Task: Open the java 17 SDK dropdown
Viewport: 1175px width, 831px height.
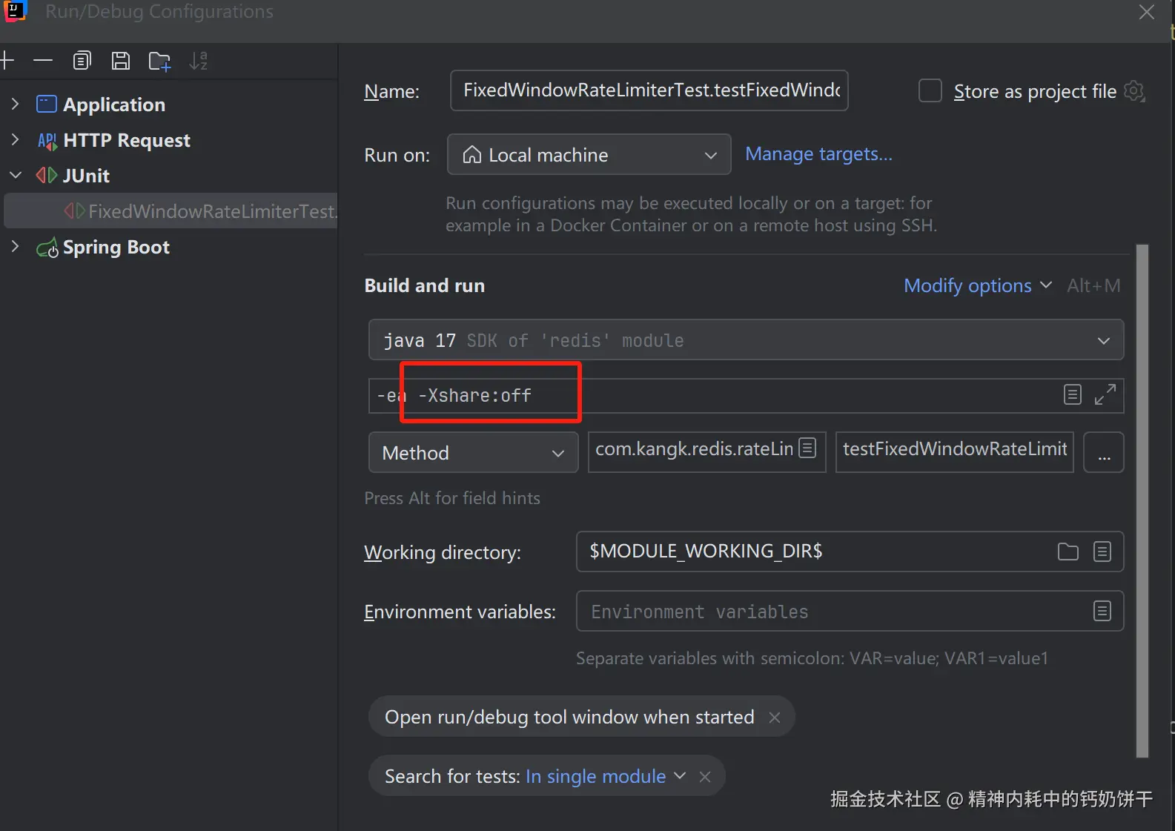Action: coord(746,340)
